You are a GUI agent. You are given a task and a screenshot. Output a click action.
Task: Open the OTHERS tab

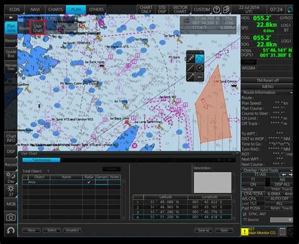[96, 9]
